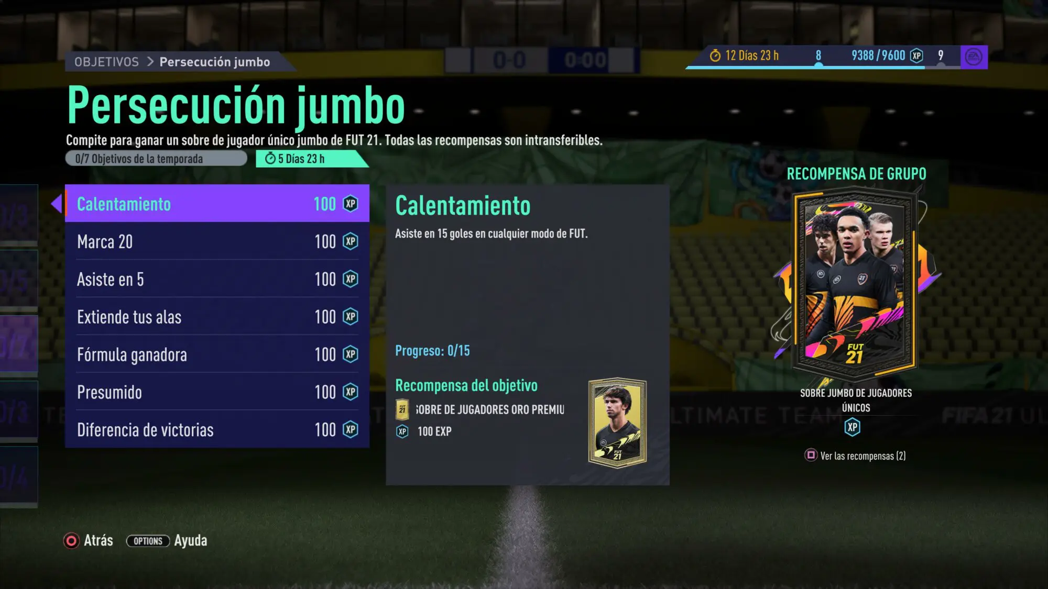Click the XP icon next to 100 EXP
This screenshot has height=589, width=1048.
[402, 431]
